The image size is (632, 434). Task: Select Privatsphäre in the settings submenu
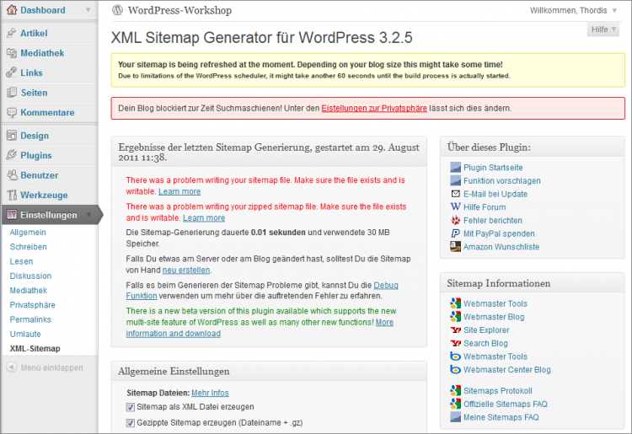coord(34,305)
